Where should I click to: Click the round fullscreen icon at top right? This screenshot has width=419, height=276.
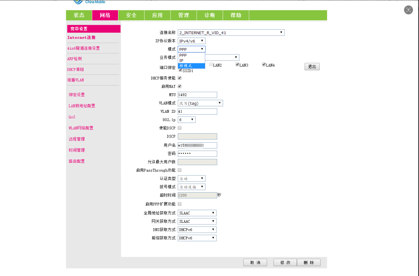(409, 10)
